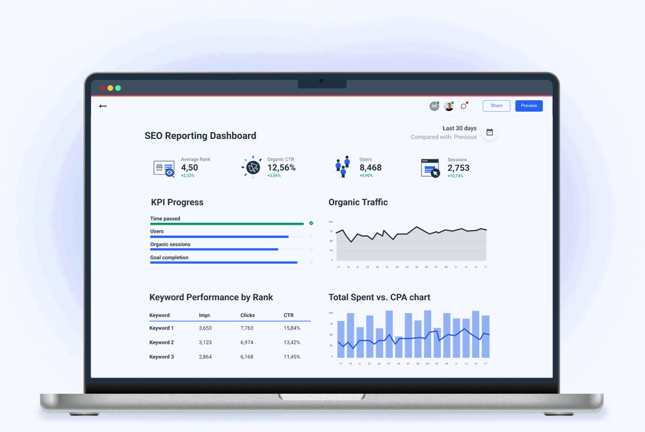Toggle the AK avatar online status badge
This screenshot has height=432, width=645.
coord(438,103)
